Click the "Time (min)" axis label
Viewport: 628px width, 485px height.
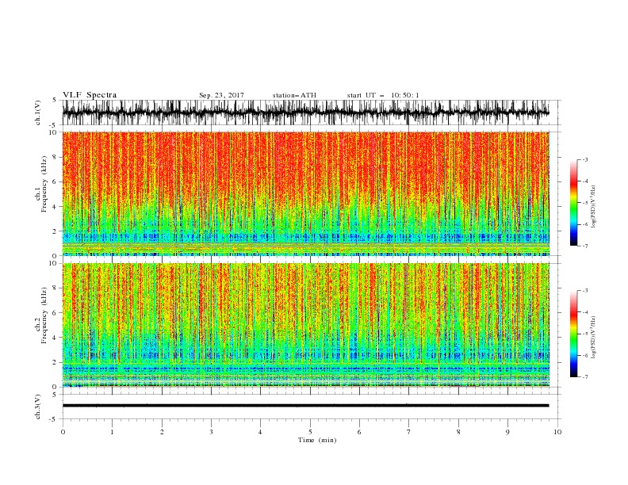tap(317, 440)
